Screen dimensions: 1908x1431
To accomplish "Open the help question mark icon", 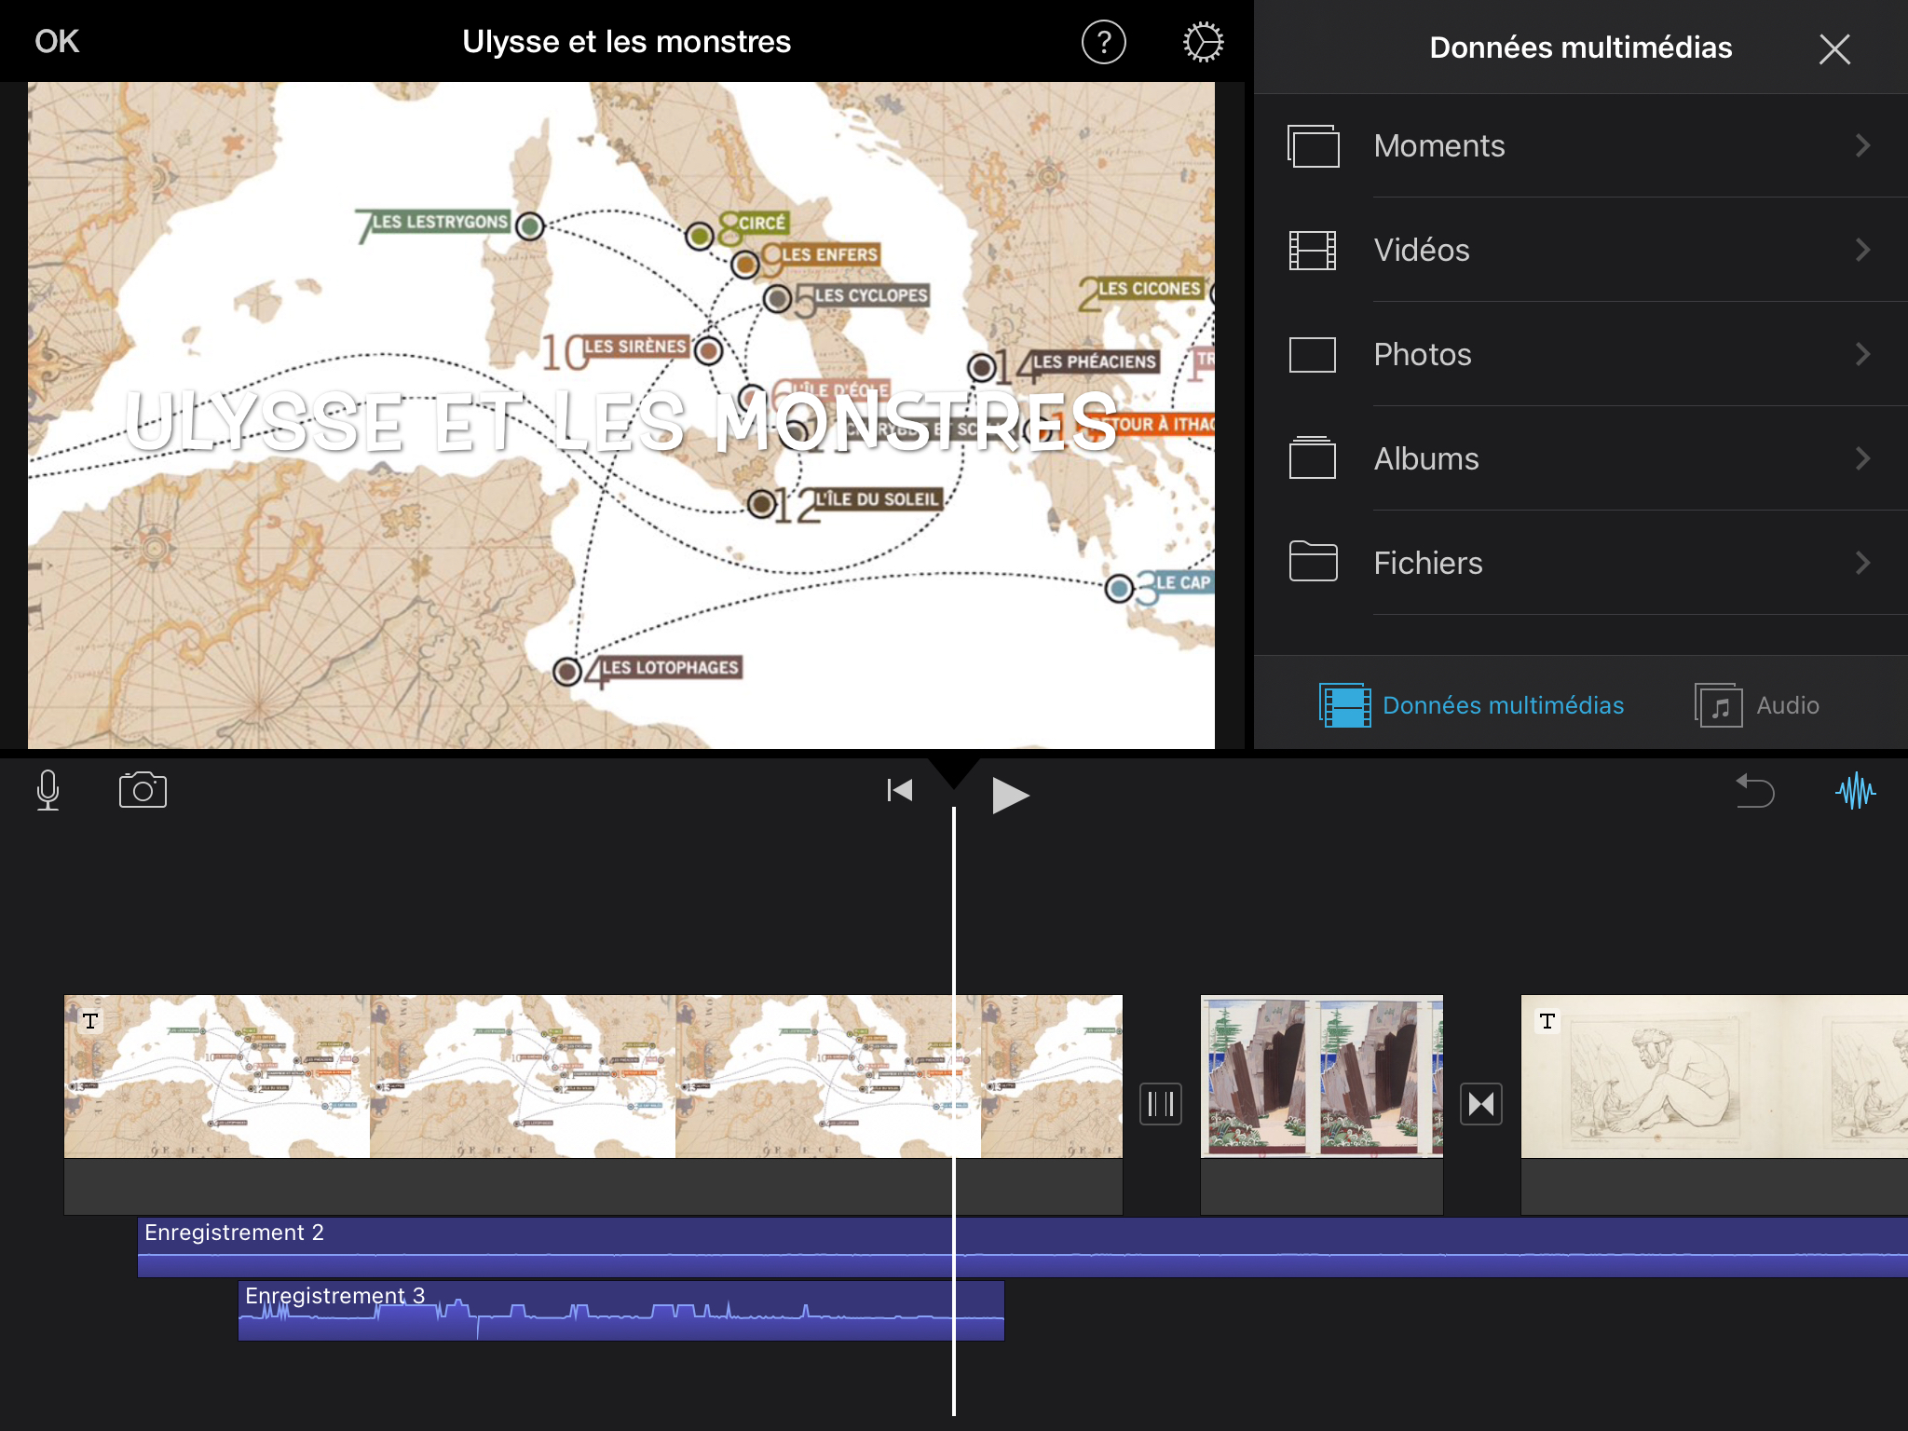I will (x=1104, y=42).
